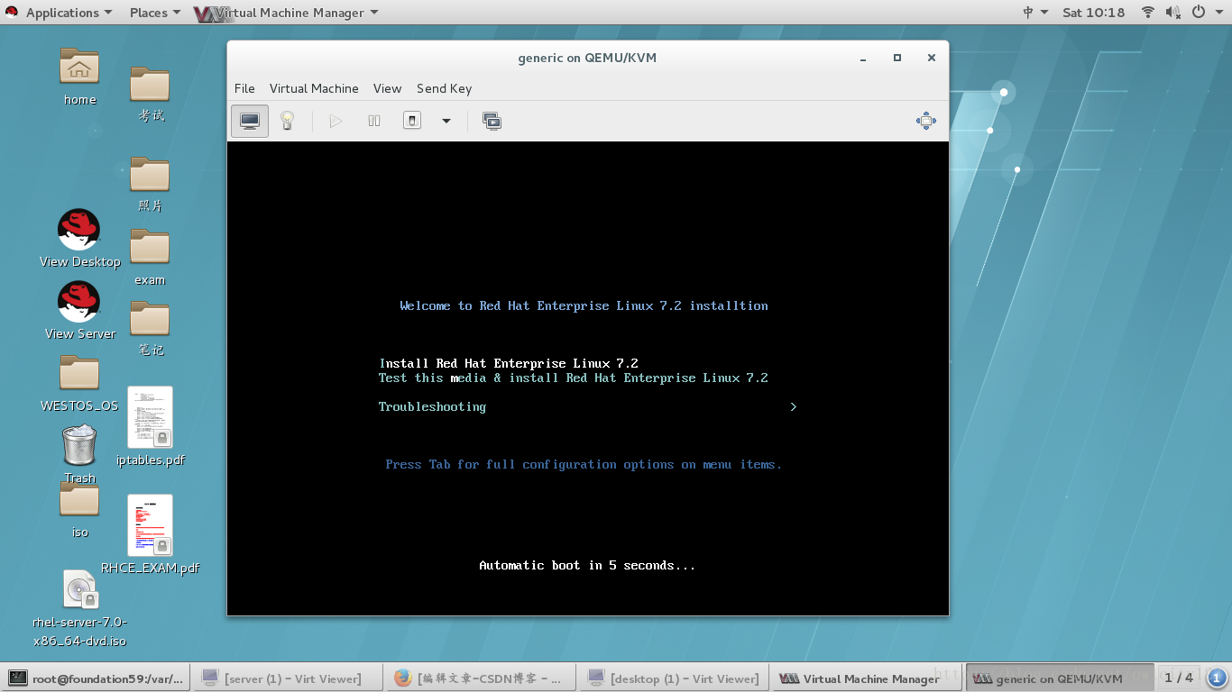Manage VM snapshots icon
Image resolution: width=1232 pixels, height=692 pixels.
[492, 121]
